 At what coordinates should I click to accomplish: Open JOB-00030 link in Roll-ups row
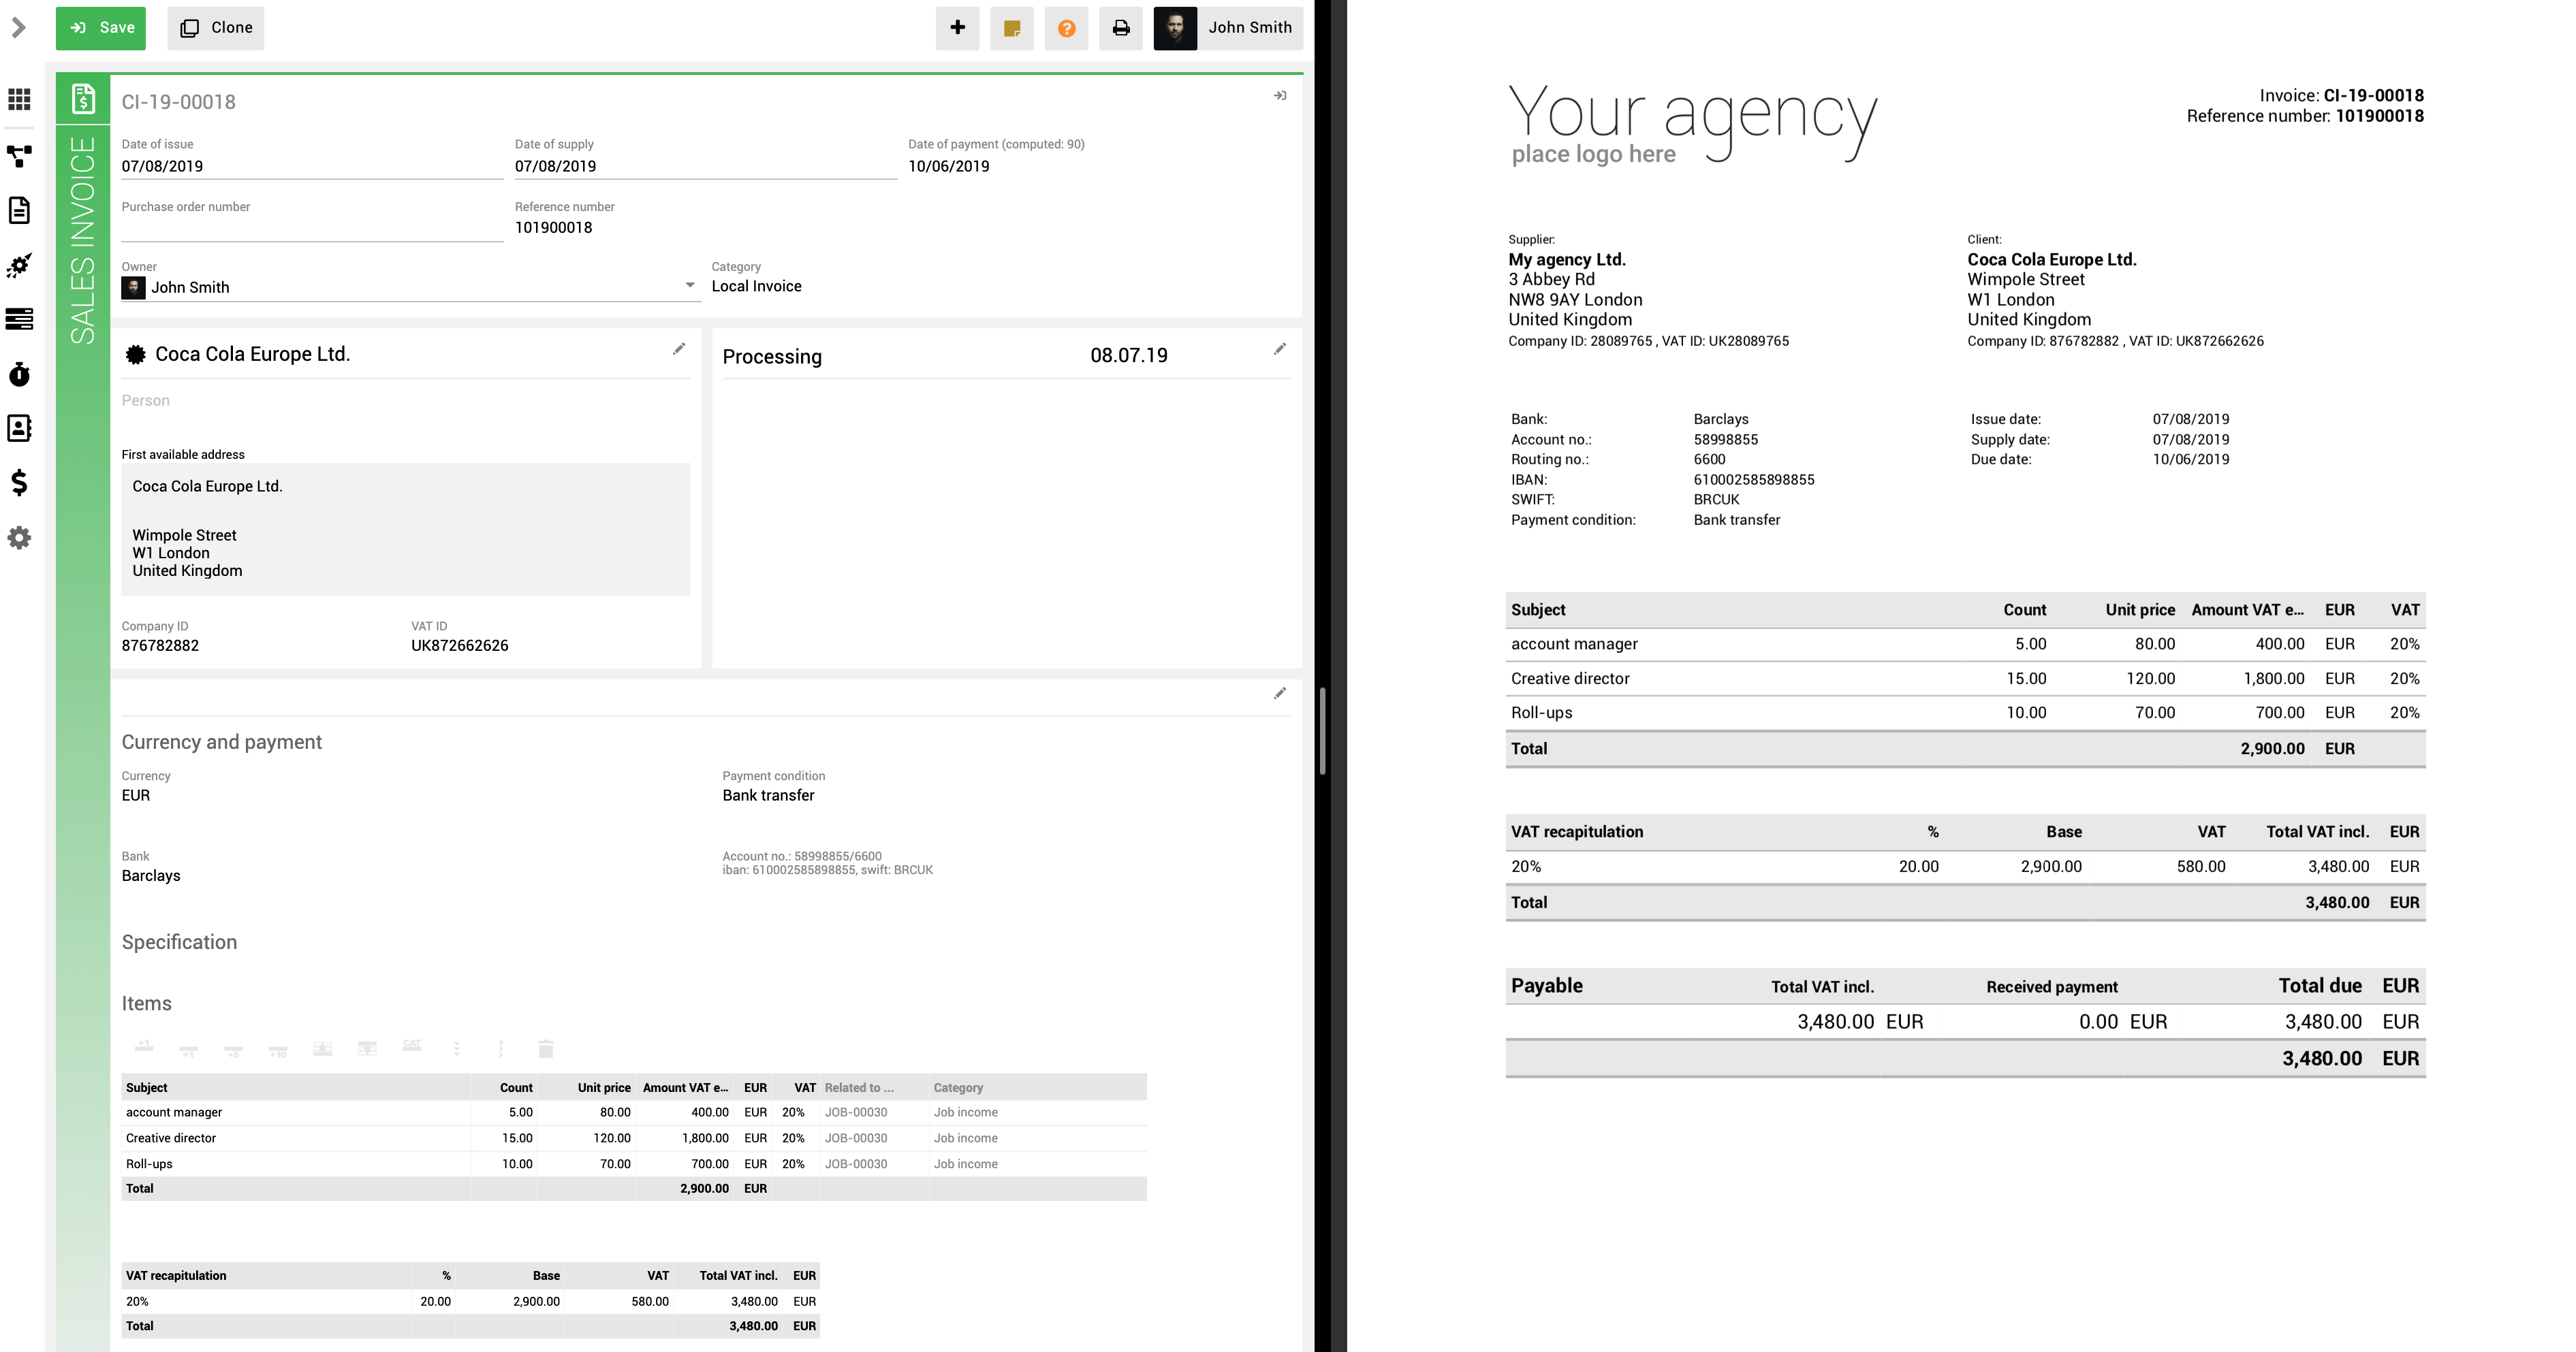[856, 1164]
